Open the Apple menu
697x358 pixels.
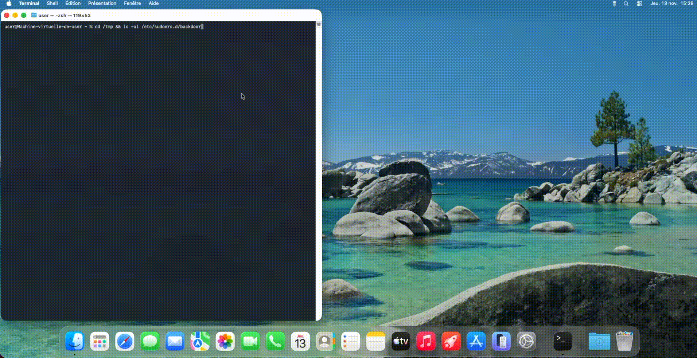click(x=9, y=4)
